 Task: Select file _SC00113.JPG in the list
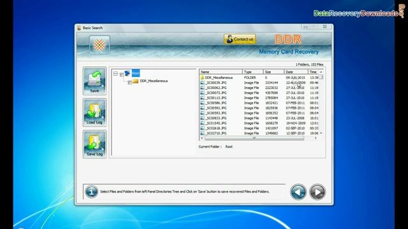click(x=215, y=98)
